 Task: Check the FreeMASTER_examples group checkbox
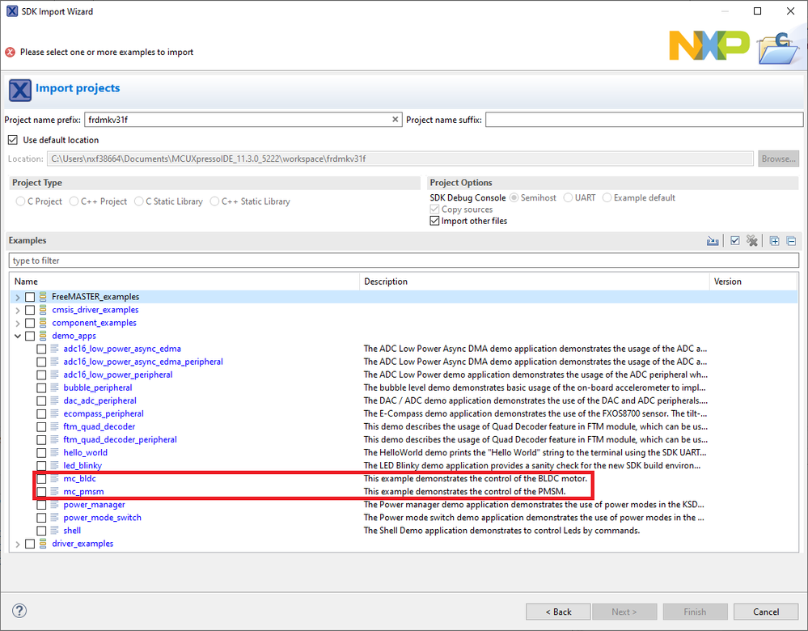(30, 297)
